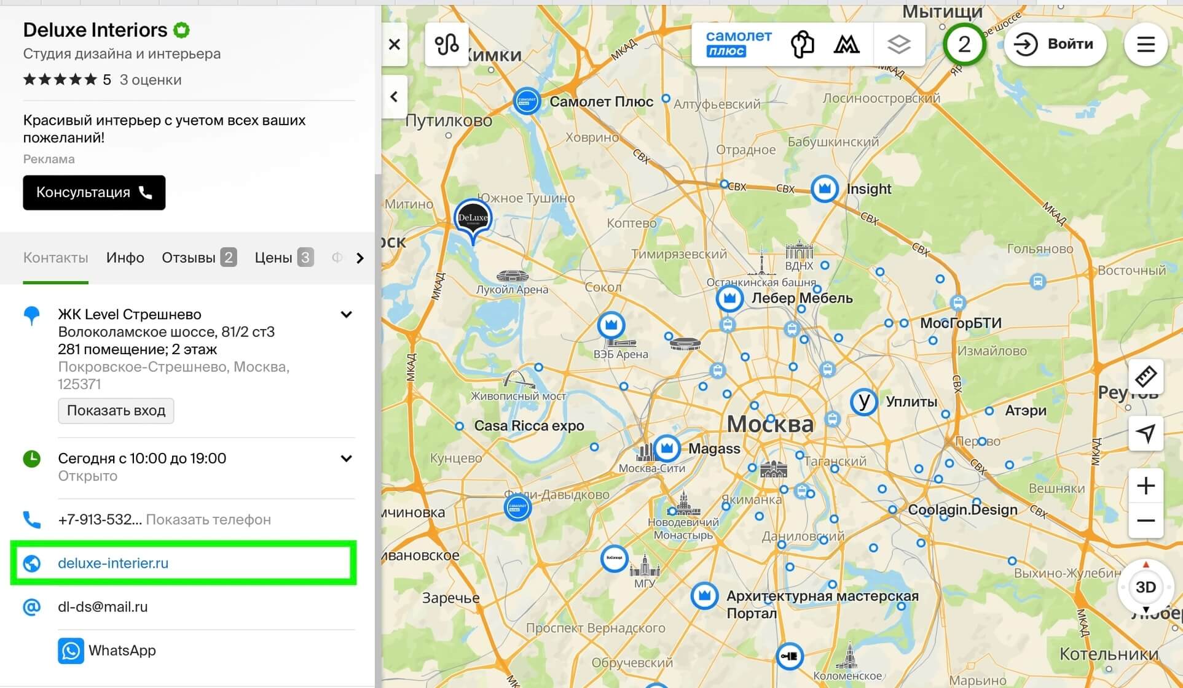Click the Новодевичий Монастырь landmark icon
This screenshot has width=1183, height=688.
(x=684, y=504)
